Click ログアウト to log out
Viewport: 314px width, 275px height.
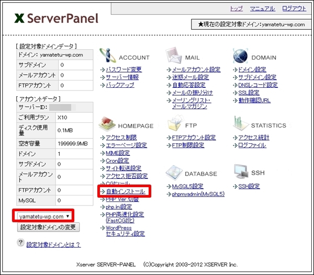[x=294, y=9]
